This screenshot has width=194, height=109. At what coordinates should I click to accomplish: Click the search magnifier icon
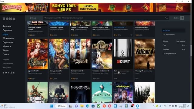tap(166, 18)
